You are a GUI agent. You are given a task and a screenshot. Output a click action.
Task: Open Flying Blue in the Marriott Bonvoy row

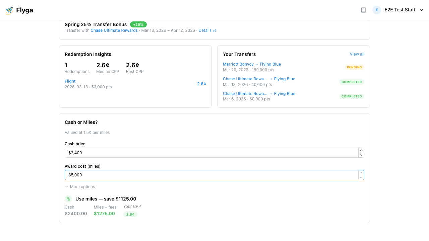[270, 64]
